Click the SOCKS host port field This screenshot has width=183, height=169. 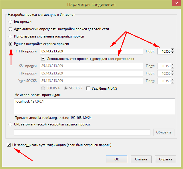click(164, 81)
